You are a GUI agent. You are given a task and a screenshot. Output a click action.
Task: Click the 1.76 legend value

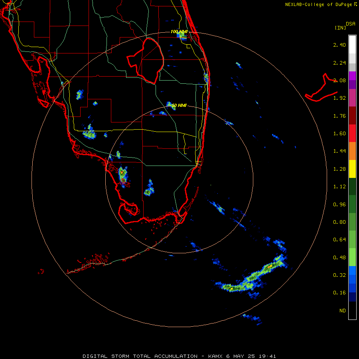339,116
